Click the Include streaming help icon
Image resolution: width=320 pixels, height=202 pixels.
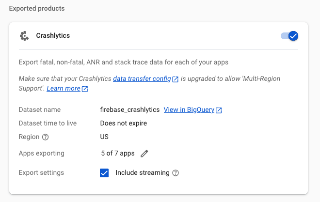176,173
